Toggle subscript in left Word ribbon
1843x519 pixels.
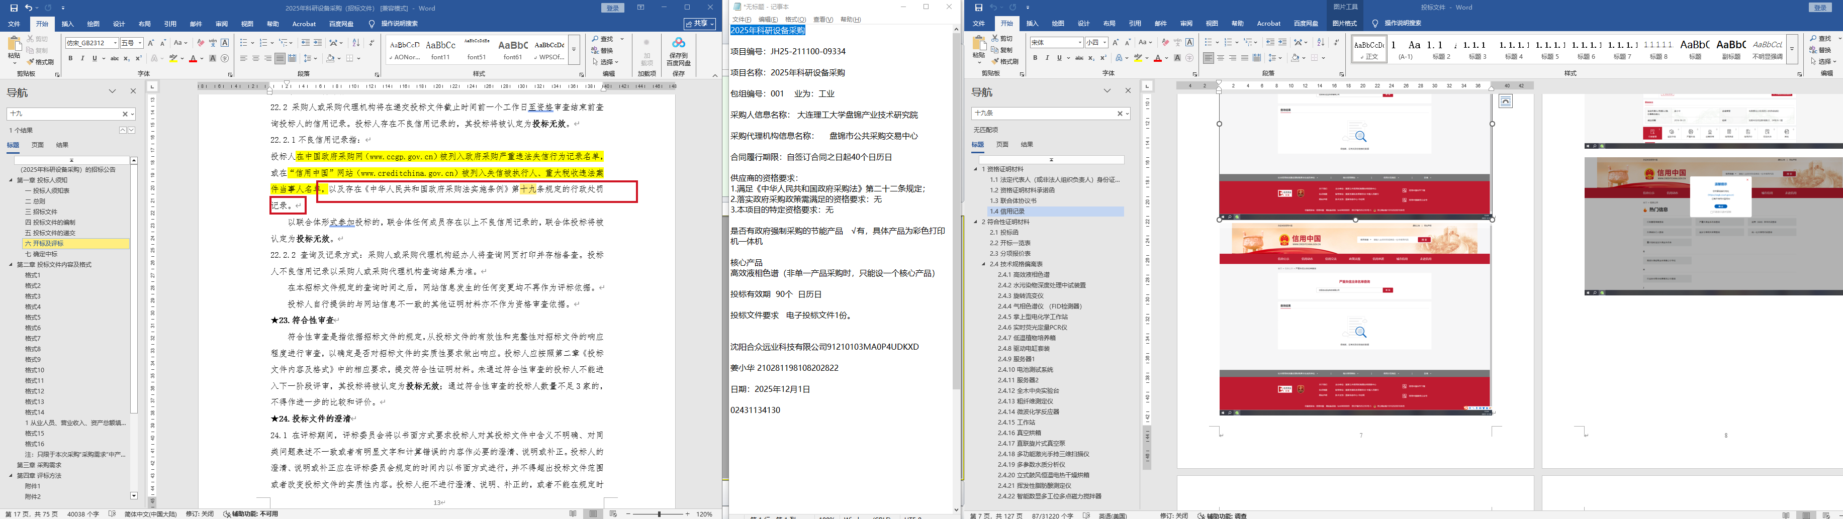click(127, 59)
